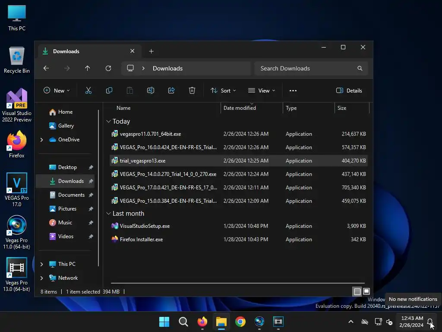442x332 pixels.
Task: Open the See more ellipsis menu
Action: tap(293, 91)
